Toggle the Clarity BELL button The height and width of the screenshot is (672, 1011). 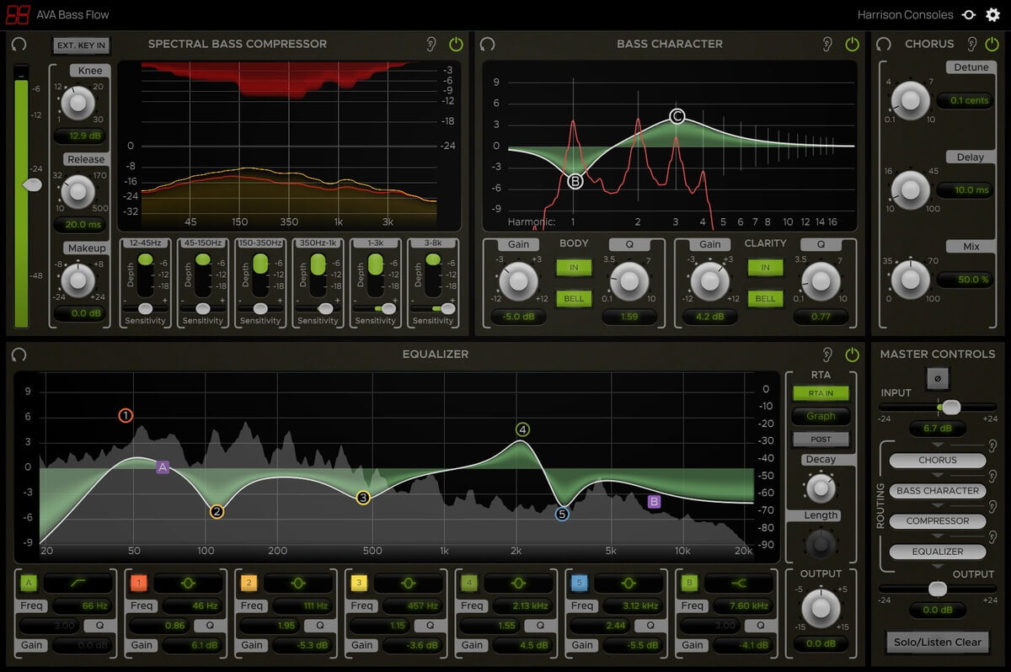[x=765, y=298]
